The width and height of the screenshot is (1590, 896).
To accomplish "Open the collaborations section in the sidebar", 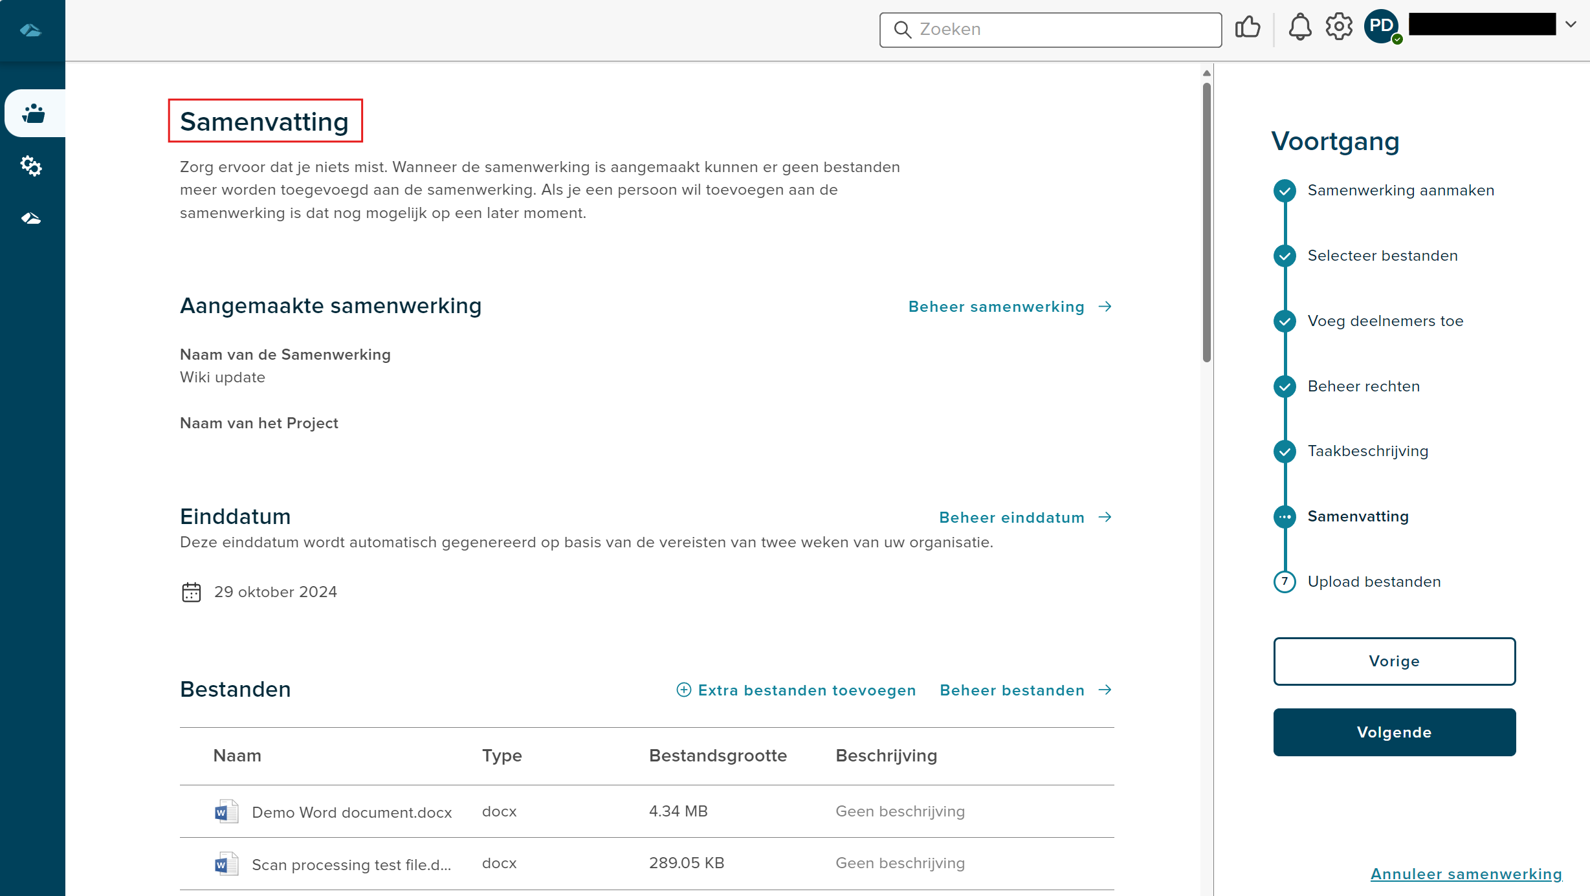I will (x=33, y=114).
